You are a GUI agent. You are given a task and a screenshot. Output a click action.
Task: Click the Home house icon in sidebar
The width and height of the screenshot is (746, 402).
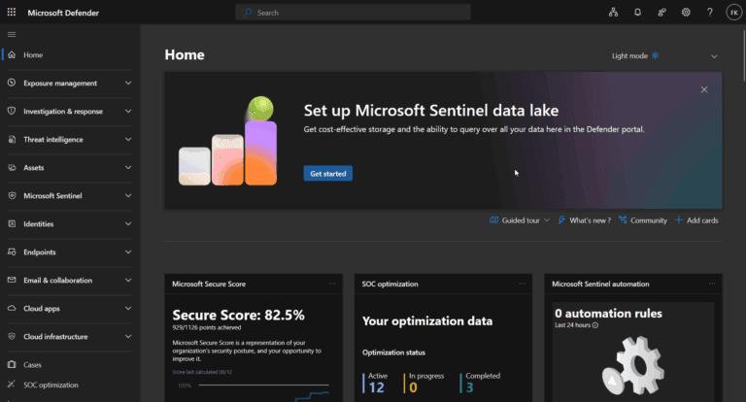[x=12, y=54]
